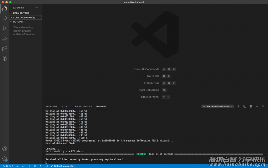Open PlatformIO new terminal icon in status bar
Image resolution: width=268 pixels, height=168 pixels.
point(46,166)
